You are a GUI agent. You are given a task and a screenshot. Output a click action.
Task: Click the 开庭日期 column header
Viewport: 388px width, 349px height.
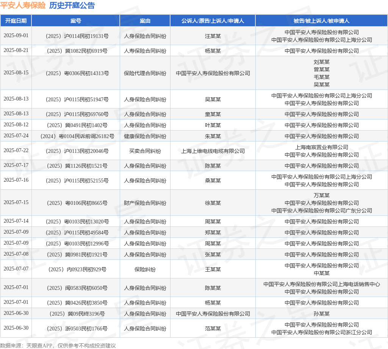click(x=16, y=21)
